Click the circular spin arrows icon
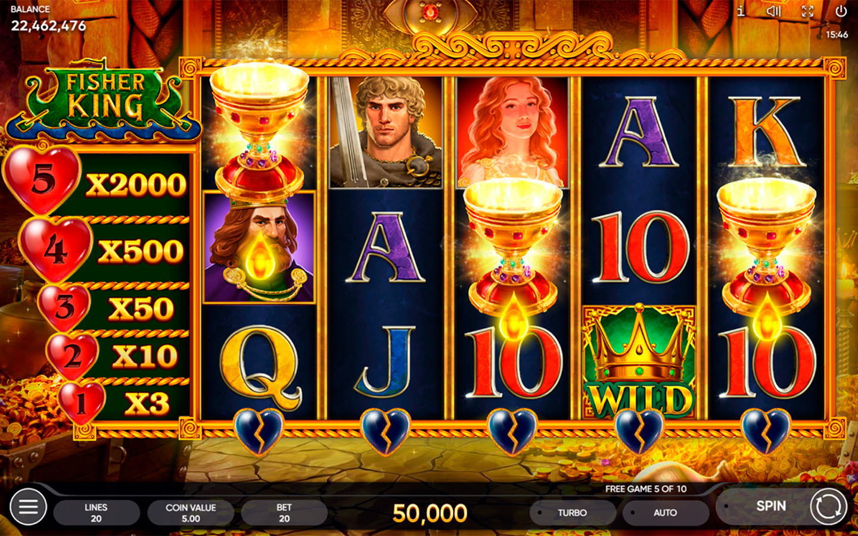 coord(828,507)
